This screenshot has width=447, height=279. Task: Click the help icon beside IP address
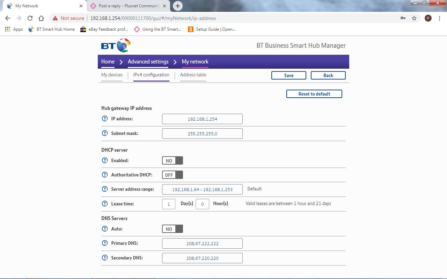pos(104,119)
